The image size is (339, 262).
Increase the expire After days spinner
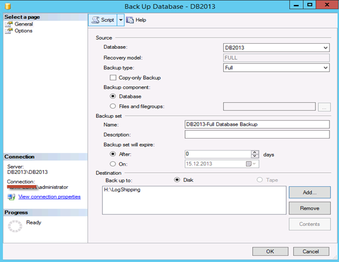click(254, 151)
